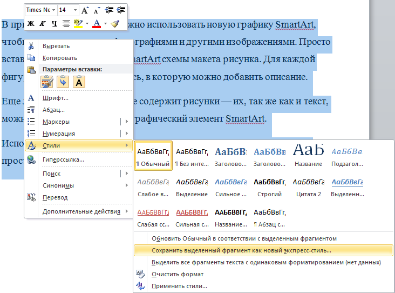Open the font size 14 dropdown
Screen dimensions: 395x293
(74, 10)
